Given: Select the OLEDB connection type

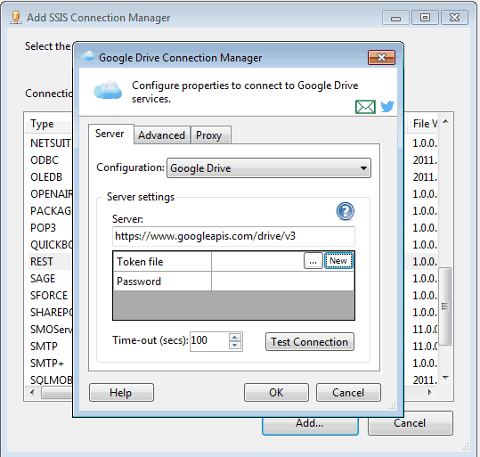Looking at the screenshot, I should pyautogui.click(x=46, y=177).
